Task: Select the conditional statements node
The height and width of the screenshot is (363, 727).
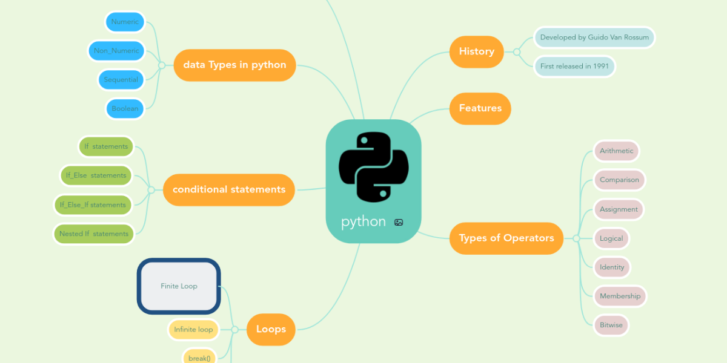Action: pyautogui.click(x=229, y=189)
